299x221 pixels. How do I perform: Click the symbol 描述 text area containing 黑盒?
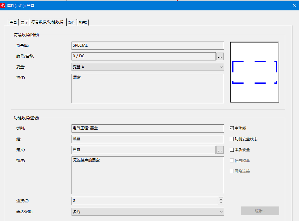click(147, 88)
